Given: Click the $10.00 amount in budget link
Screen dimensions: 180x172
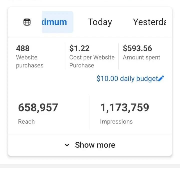Looking at the screenshot, I should (x=107, y=79).
